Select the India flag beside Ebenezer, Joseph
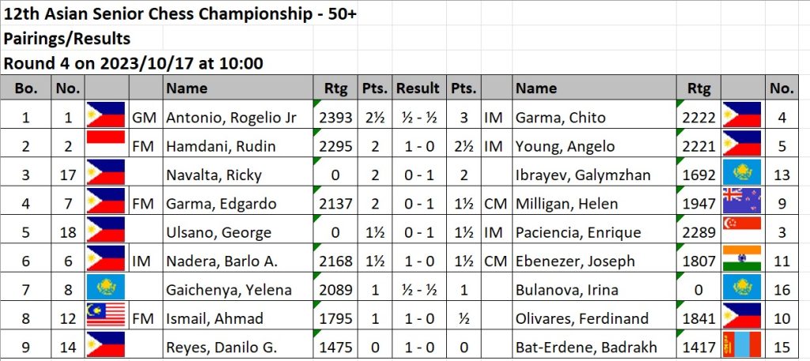 741,260
